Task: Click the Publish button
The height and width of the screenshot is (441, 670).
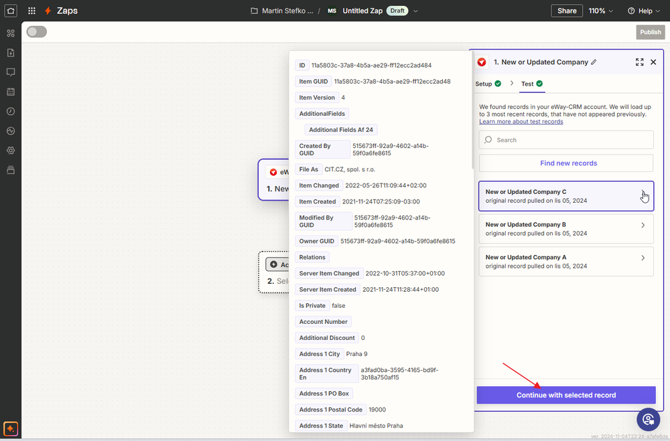Action: [x=651, y=32]
